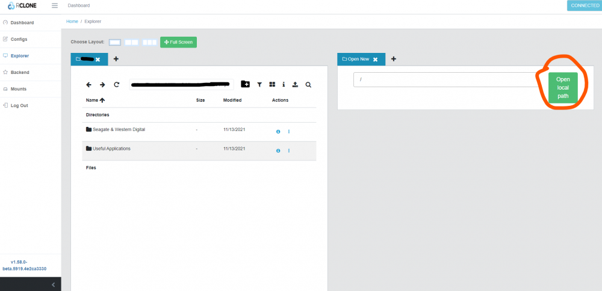Open actions menu for Seagate & Western Digital
Screen dimensions: 602x291
289,132
